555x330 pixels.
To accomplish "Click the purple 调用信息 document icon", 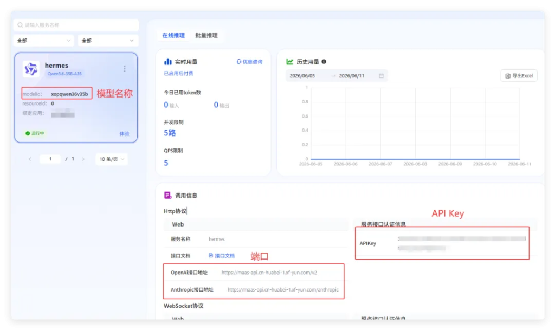I will click(168, 195).
